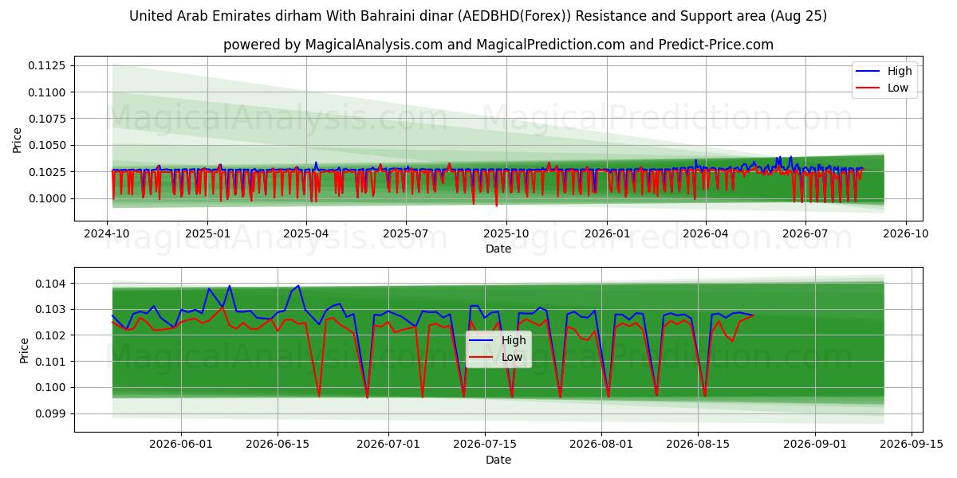Click the 2026-01 date tick label

click(x=607, y=234)
